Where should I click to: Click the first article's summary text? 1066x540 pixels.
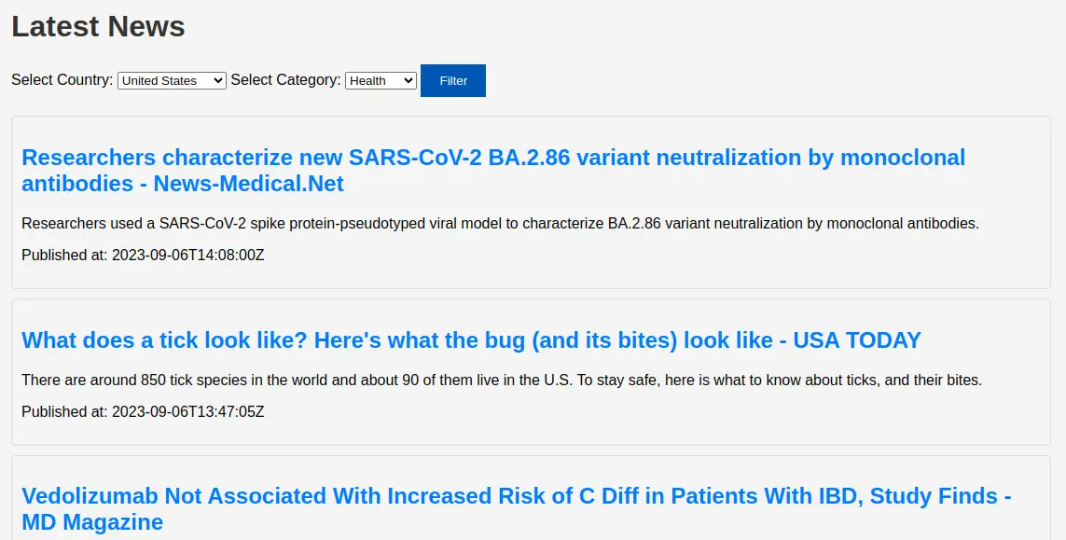click(x=500, y=223)
